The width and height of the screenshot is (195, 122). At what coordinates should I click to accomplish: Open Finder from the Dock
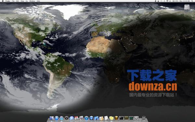click(52, 118)
